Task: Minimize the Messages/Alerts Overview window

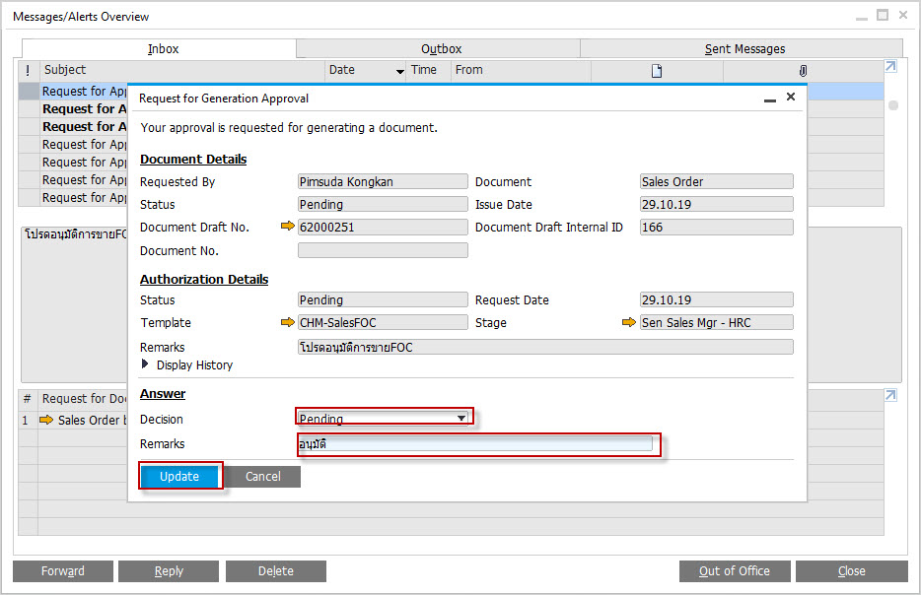Action: click(x=862, y=18)
